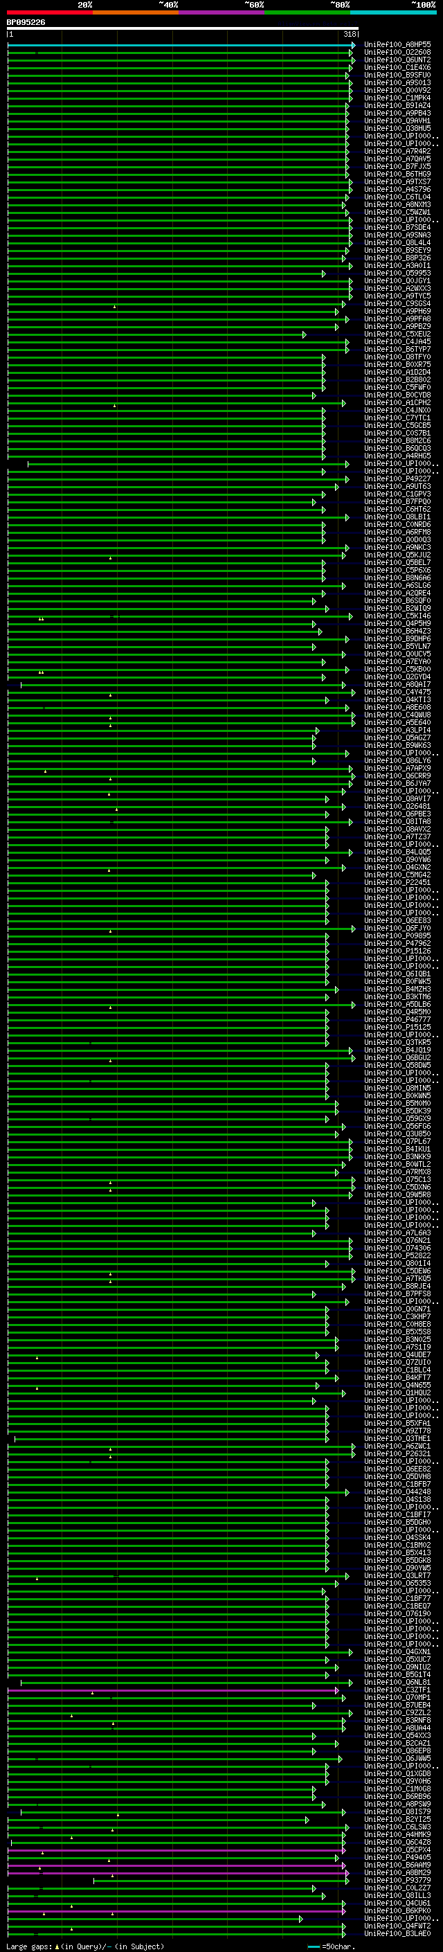
Task: Open hit UniRef100_Q22608
Action: (x=397, y=53)
